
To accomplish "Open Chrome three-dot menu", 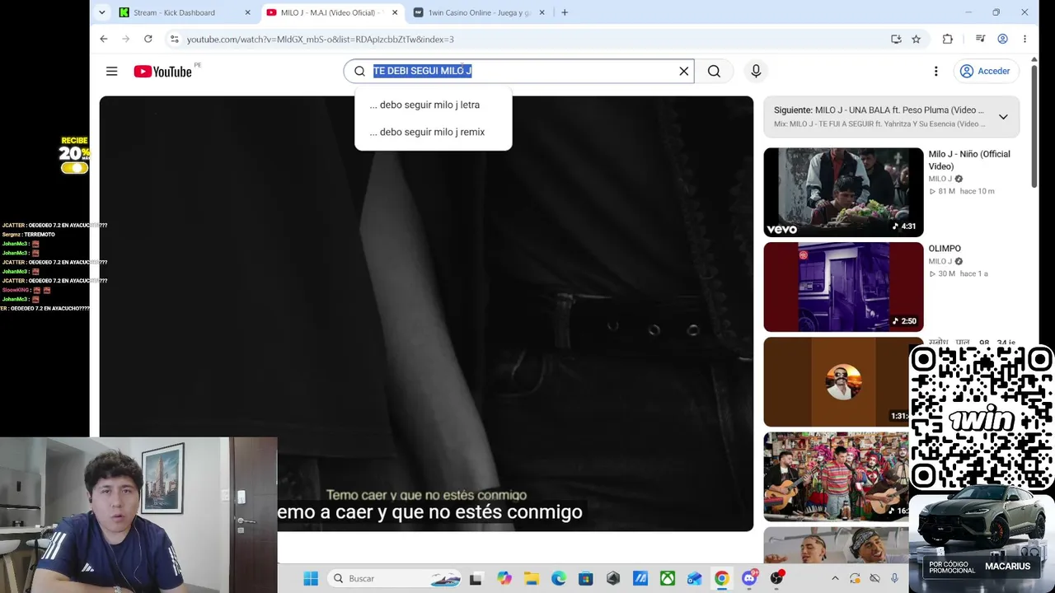I will 1025,39.
